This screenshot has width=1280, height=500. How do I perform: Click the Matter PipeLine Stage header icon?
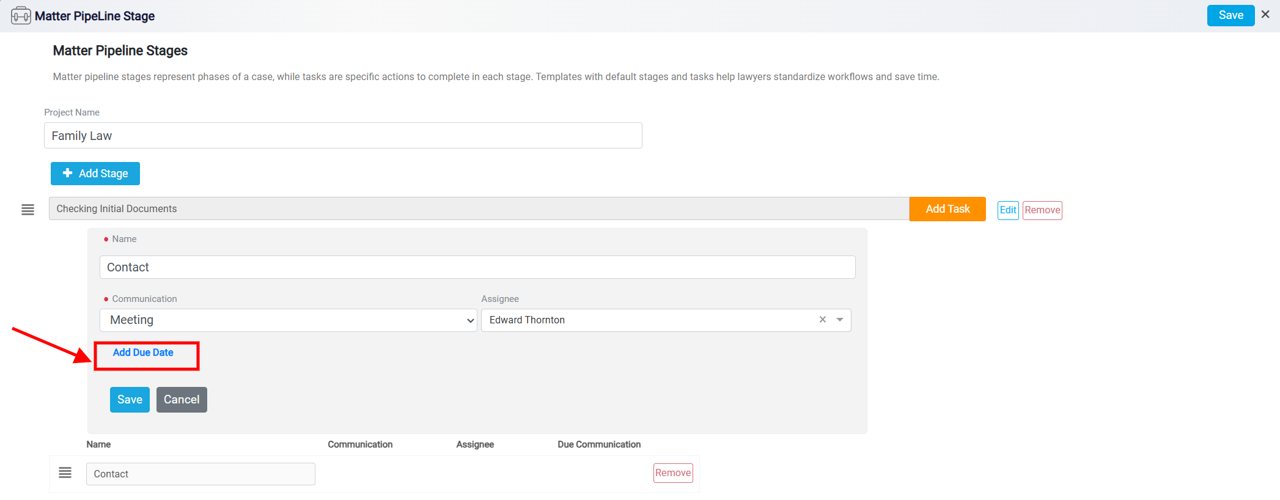click(21, 15)
